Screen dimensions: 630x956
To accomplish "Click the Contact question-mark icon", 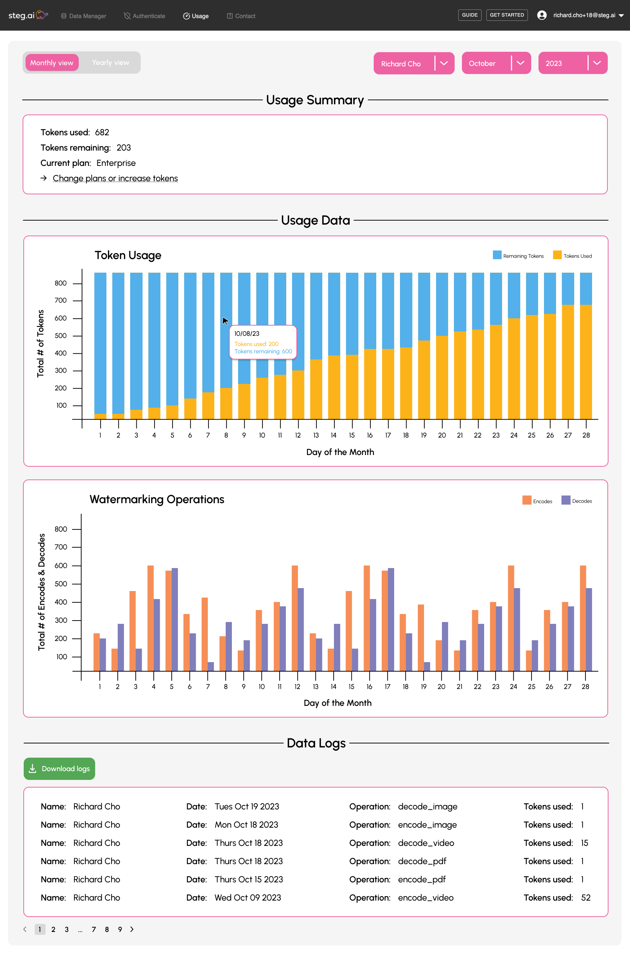I will pyautogui.click(x=230, y=16).
